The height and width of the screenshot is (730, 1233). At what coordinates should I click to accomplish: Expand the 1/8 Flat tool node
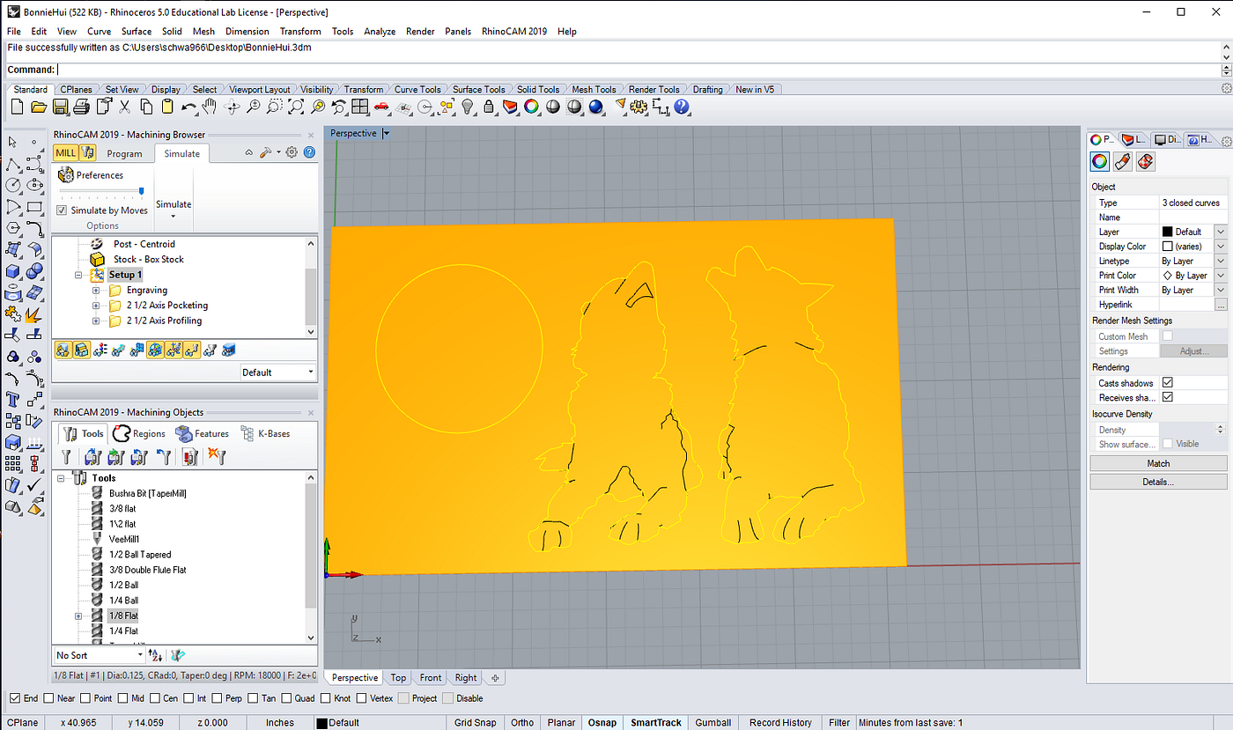(78, 616)
